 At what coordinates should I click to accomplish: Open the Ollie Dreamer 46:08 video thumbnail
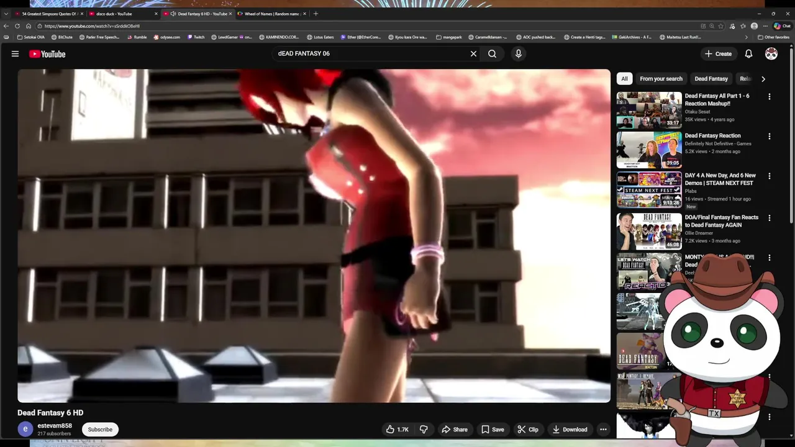649,231
